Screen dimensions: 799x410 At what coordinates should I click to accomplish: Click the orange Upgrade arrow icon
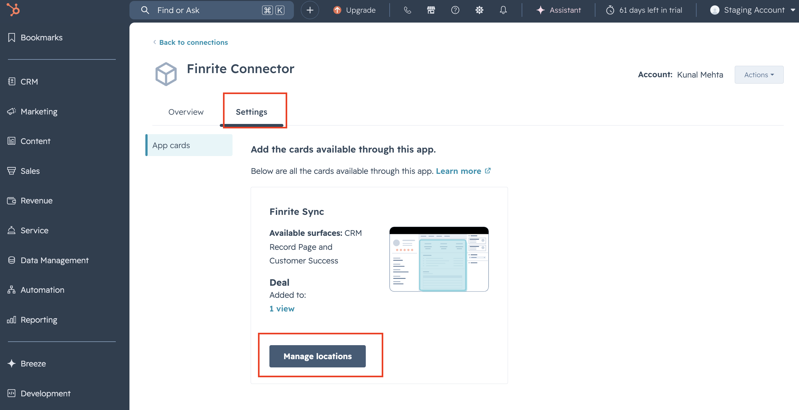point(337,10)
